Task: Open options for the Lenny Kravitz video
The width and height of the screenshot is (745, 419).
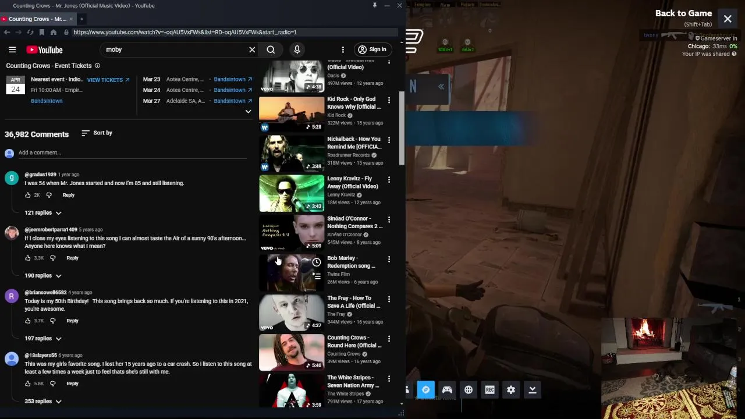Action: click(389, 180)
